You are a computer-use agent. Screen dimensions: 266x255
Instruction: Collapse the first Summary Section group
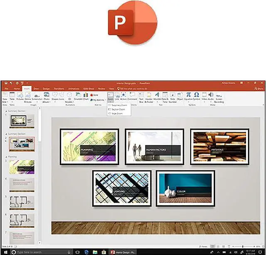[x=7, y=111]
